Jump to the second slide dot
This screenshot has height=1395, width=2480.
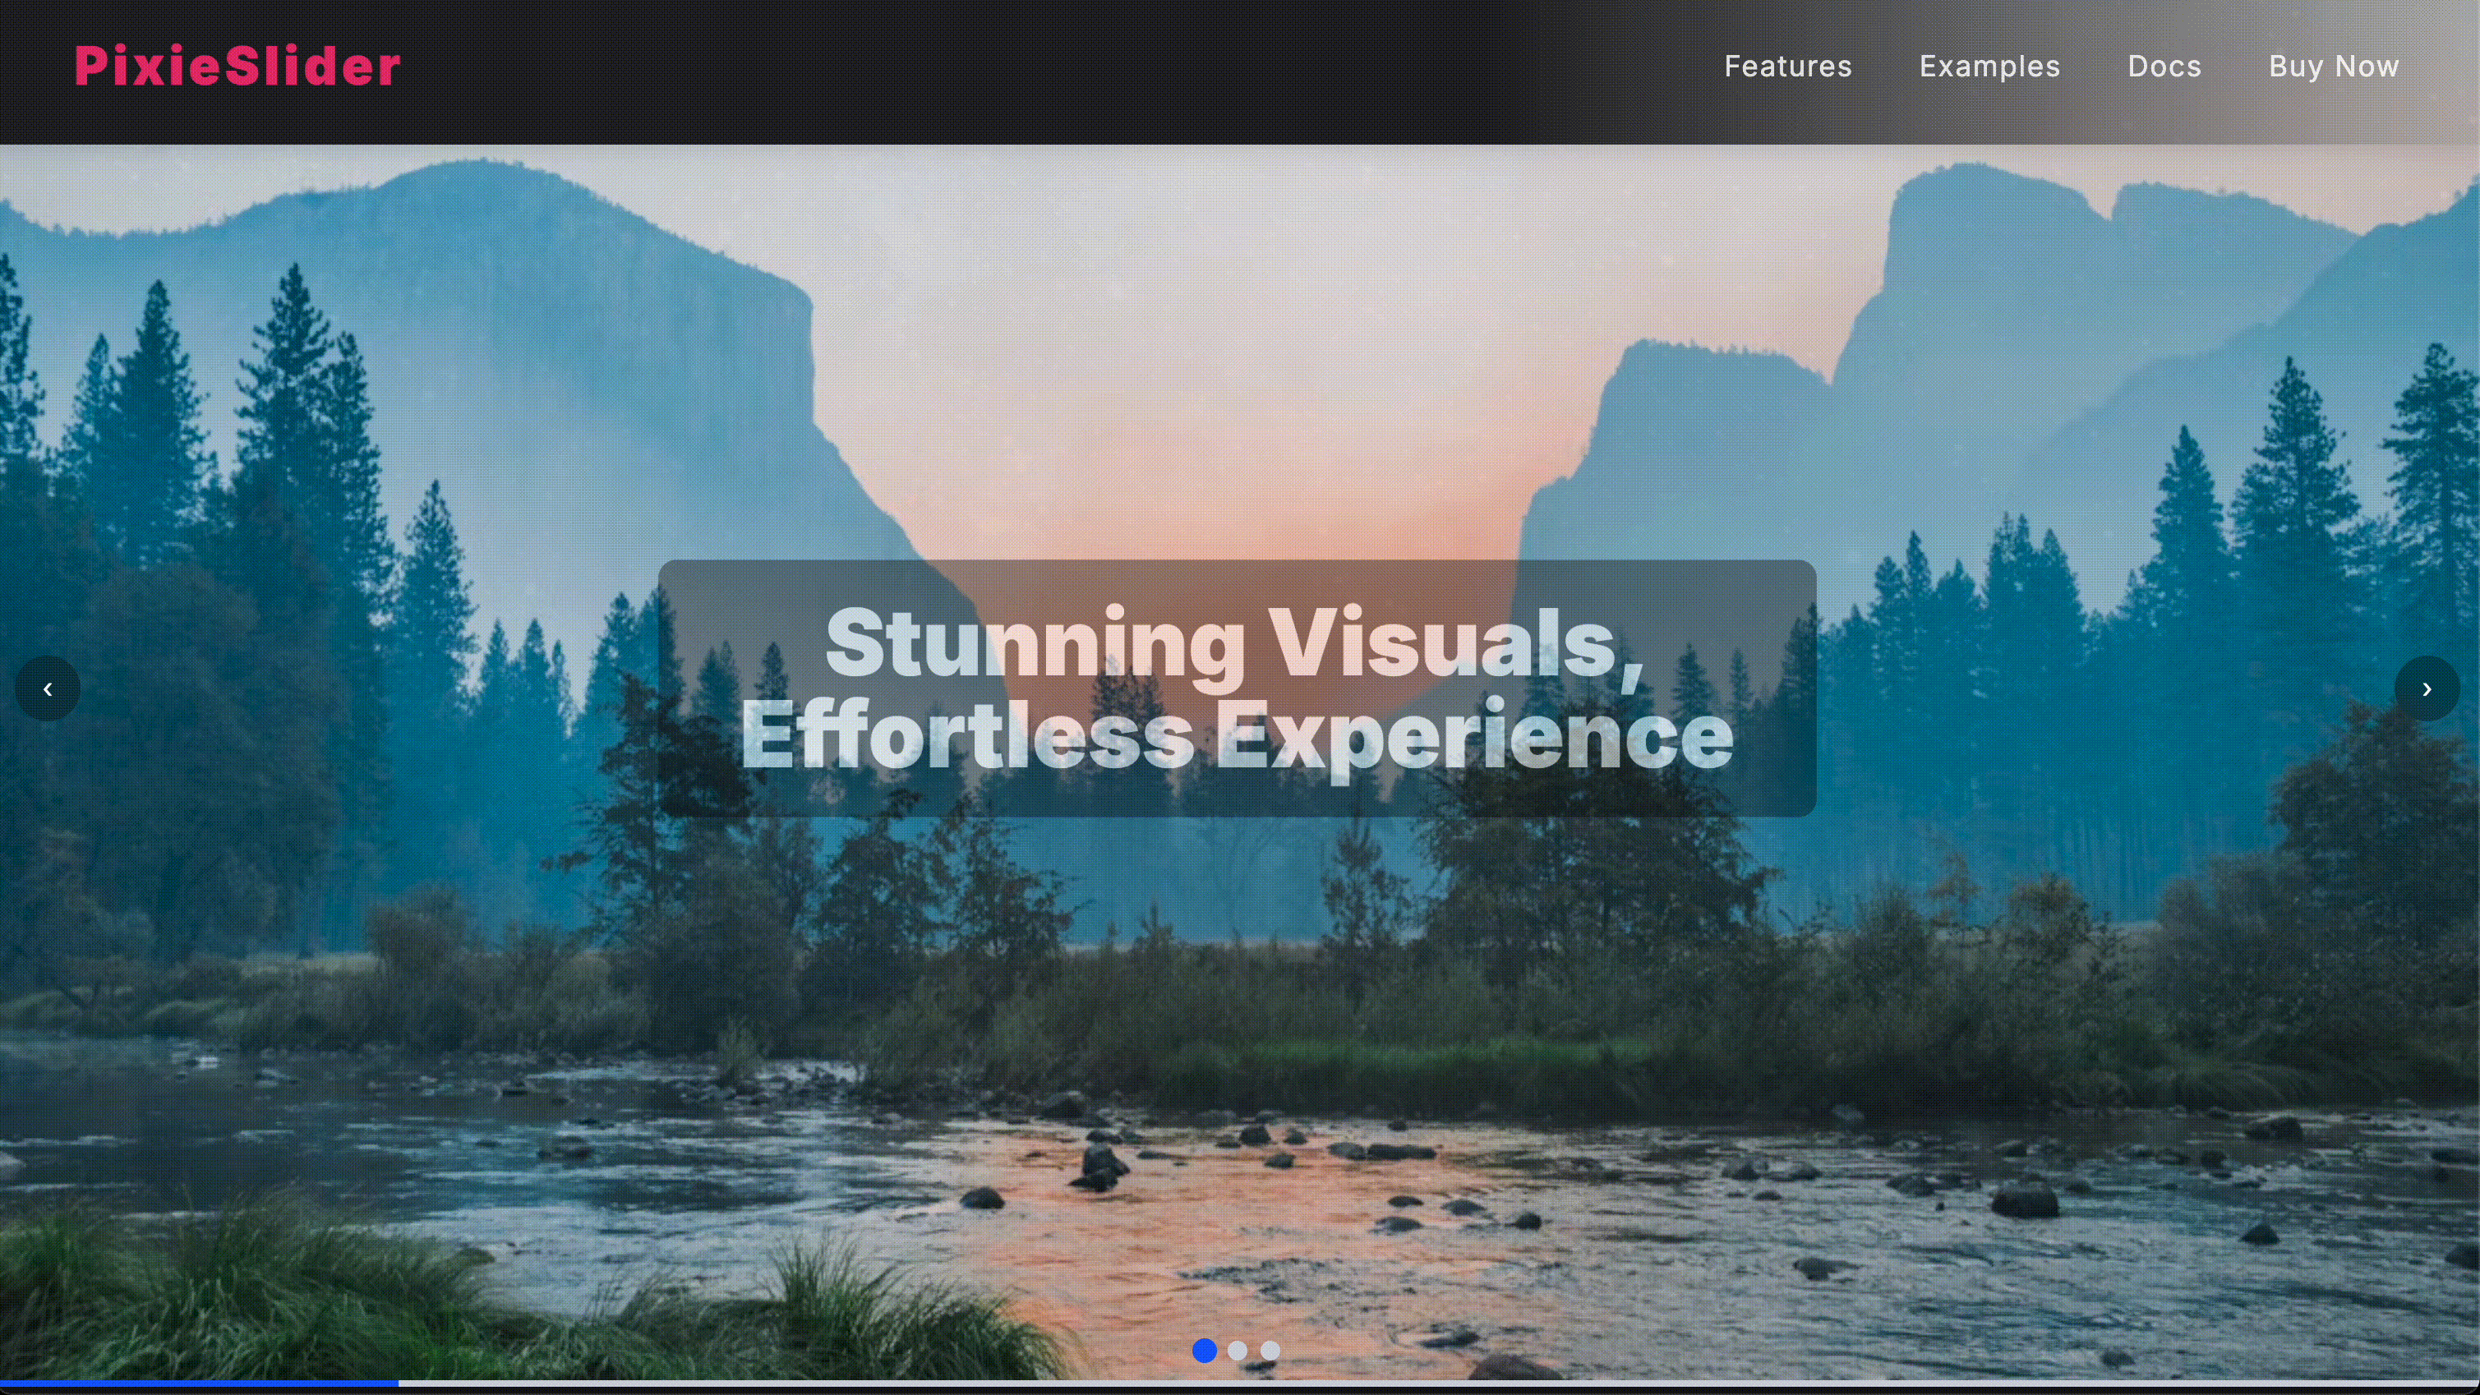(1237, 1351)
